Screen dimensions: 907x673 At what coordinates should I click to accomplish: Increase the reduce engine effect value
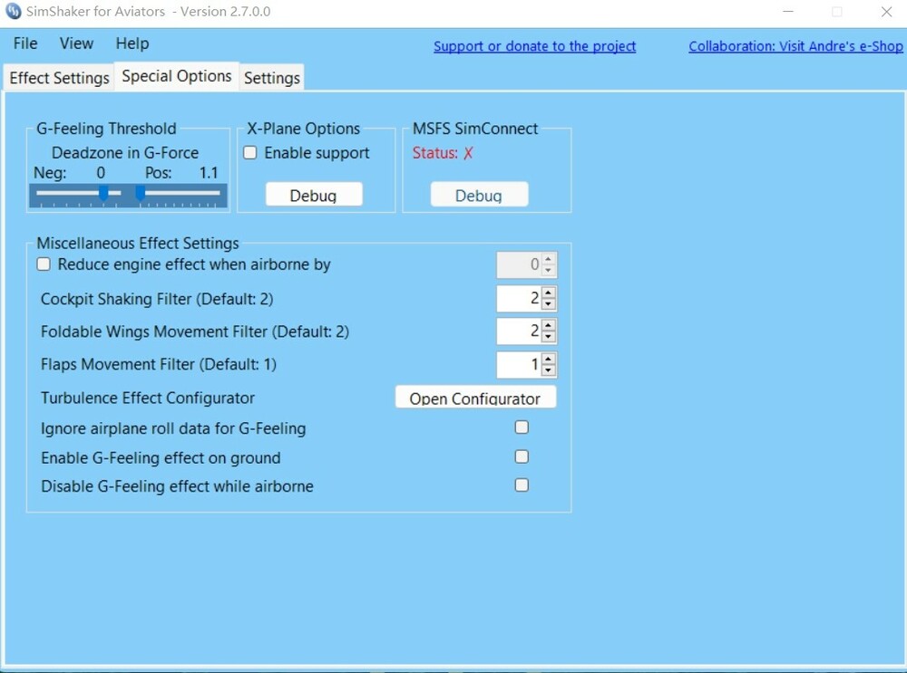coord(549,259)
